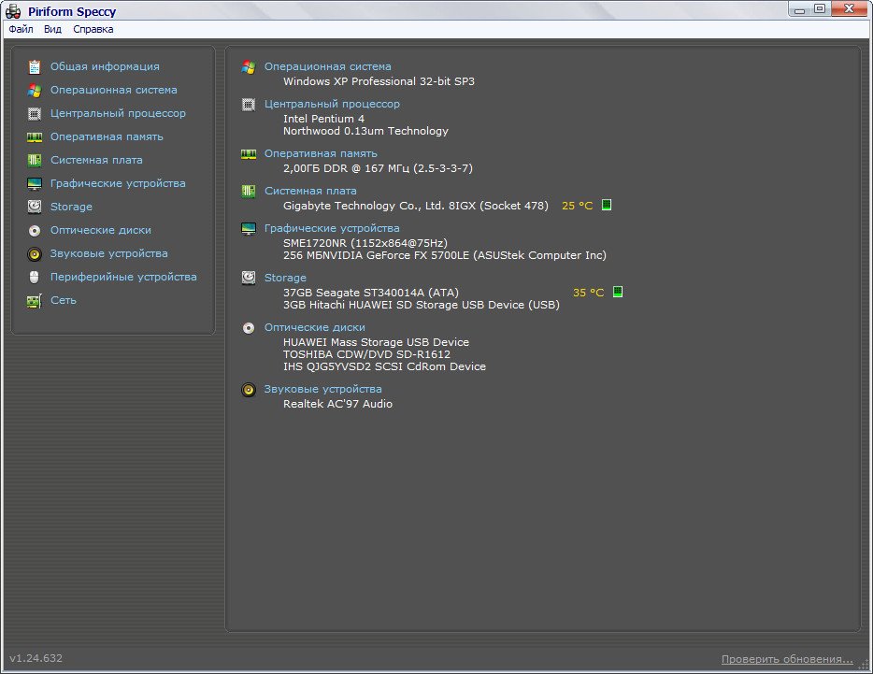Viewport: 873px width, 674px height.
Task: Click the hard drive icon beside sidebar Storage
Action: (x=35, y=207)
